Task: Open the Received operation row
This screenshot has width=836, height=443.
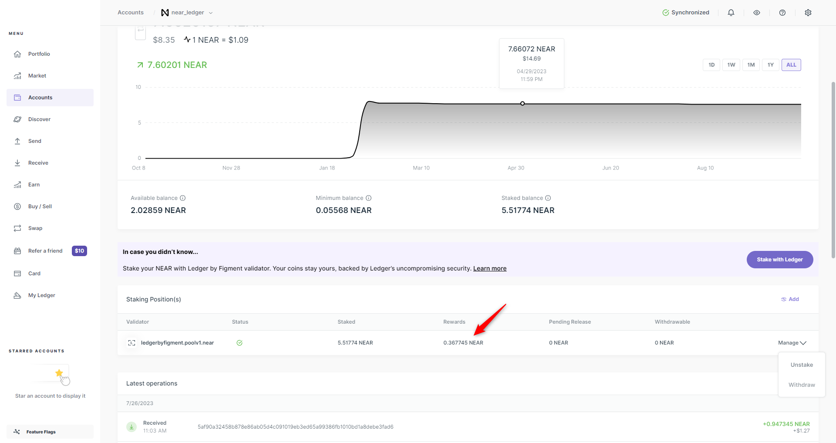Action: pyautogui.click(x=468, y=427)
